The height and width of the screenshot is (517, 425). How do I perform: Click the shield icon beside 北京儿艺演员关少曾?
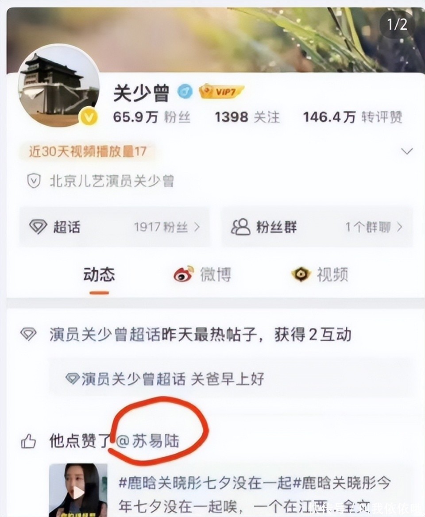34,181
